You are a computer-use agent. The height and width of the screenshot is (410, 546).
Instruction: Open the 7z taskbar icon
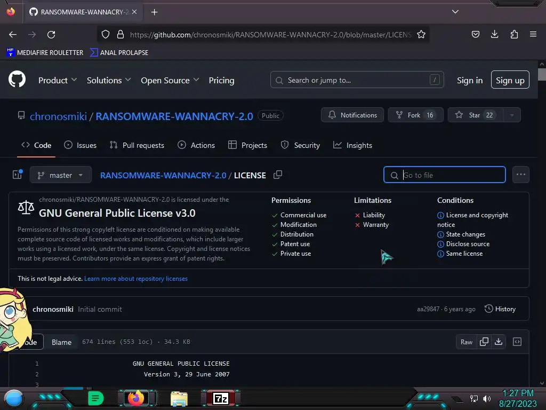click(221, 398)
